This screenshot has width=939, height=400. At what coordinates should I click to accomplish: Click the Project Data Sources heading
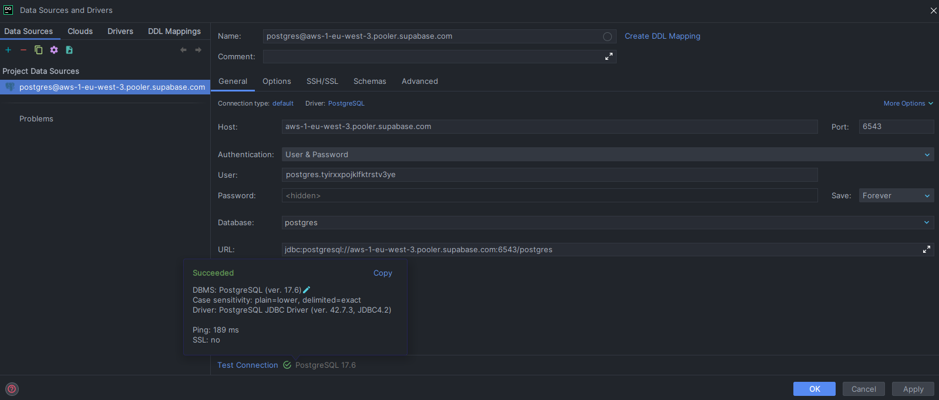41,71
